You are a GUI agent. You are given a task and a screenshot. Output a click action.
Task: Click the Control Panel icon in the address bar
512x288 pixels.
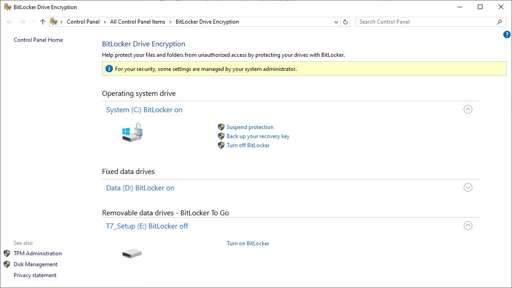point(54,22)
